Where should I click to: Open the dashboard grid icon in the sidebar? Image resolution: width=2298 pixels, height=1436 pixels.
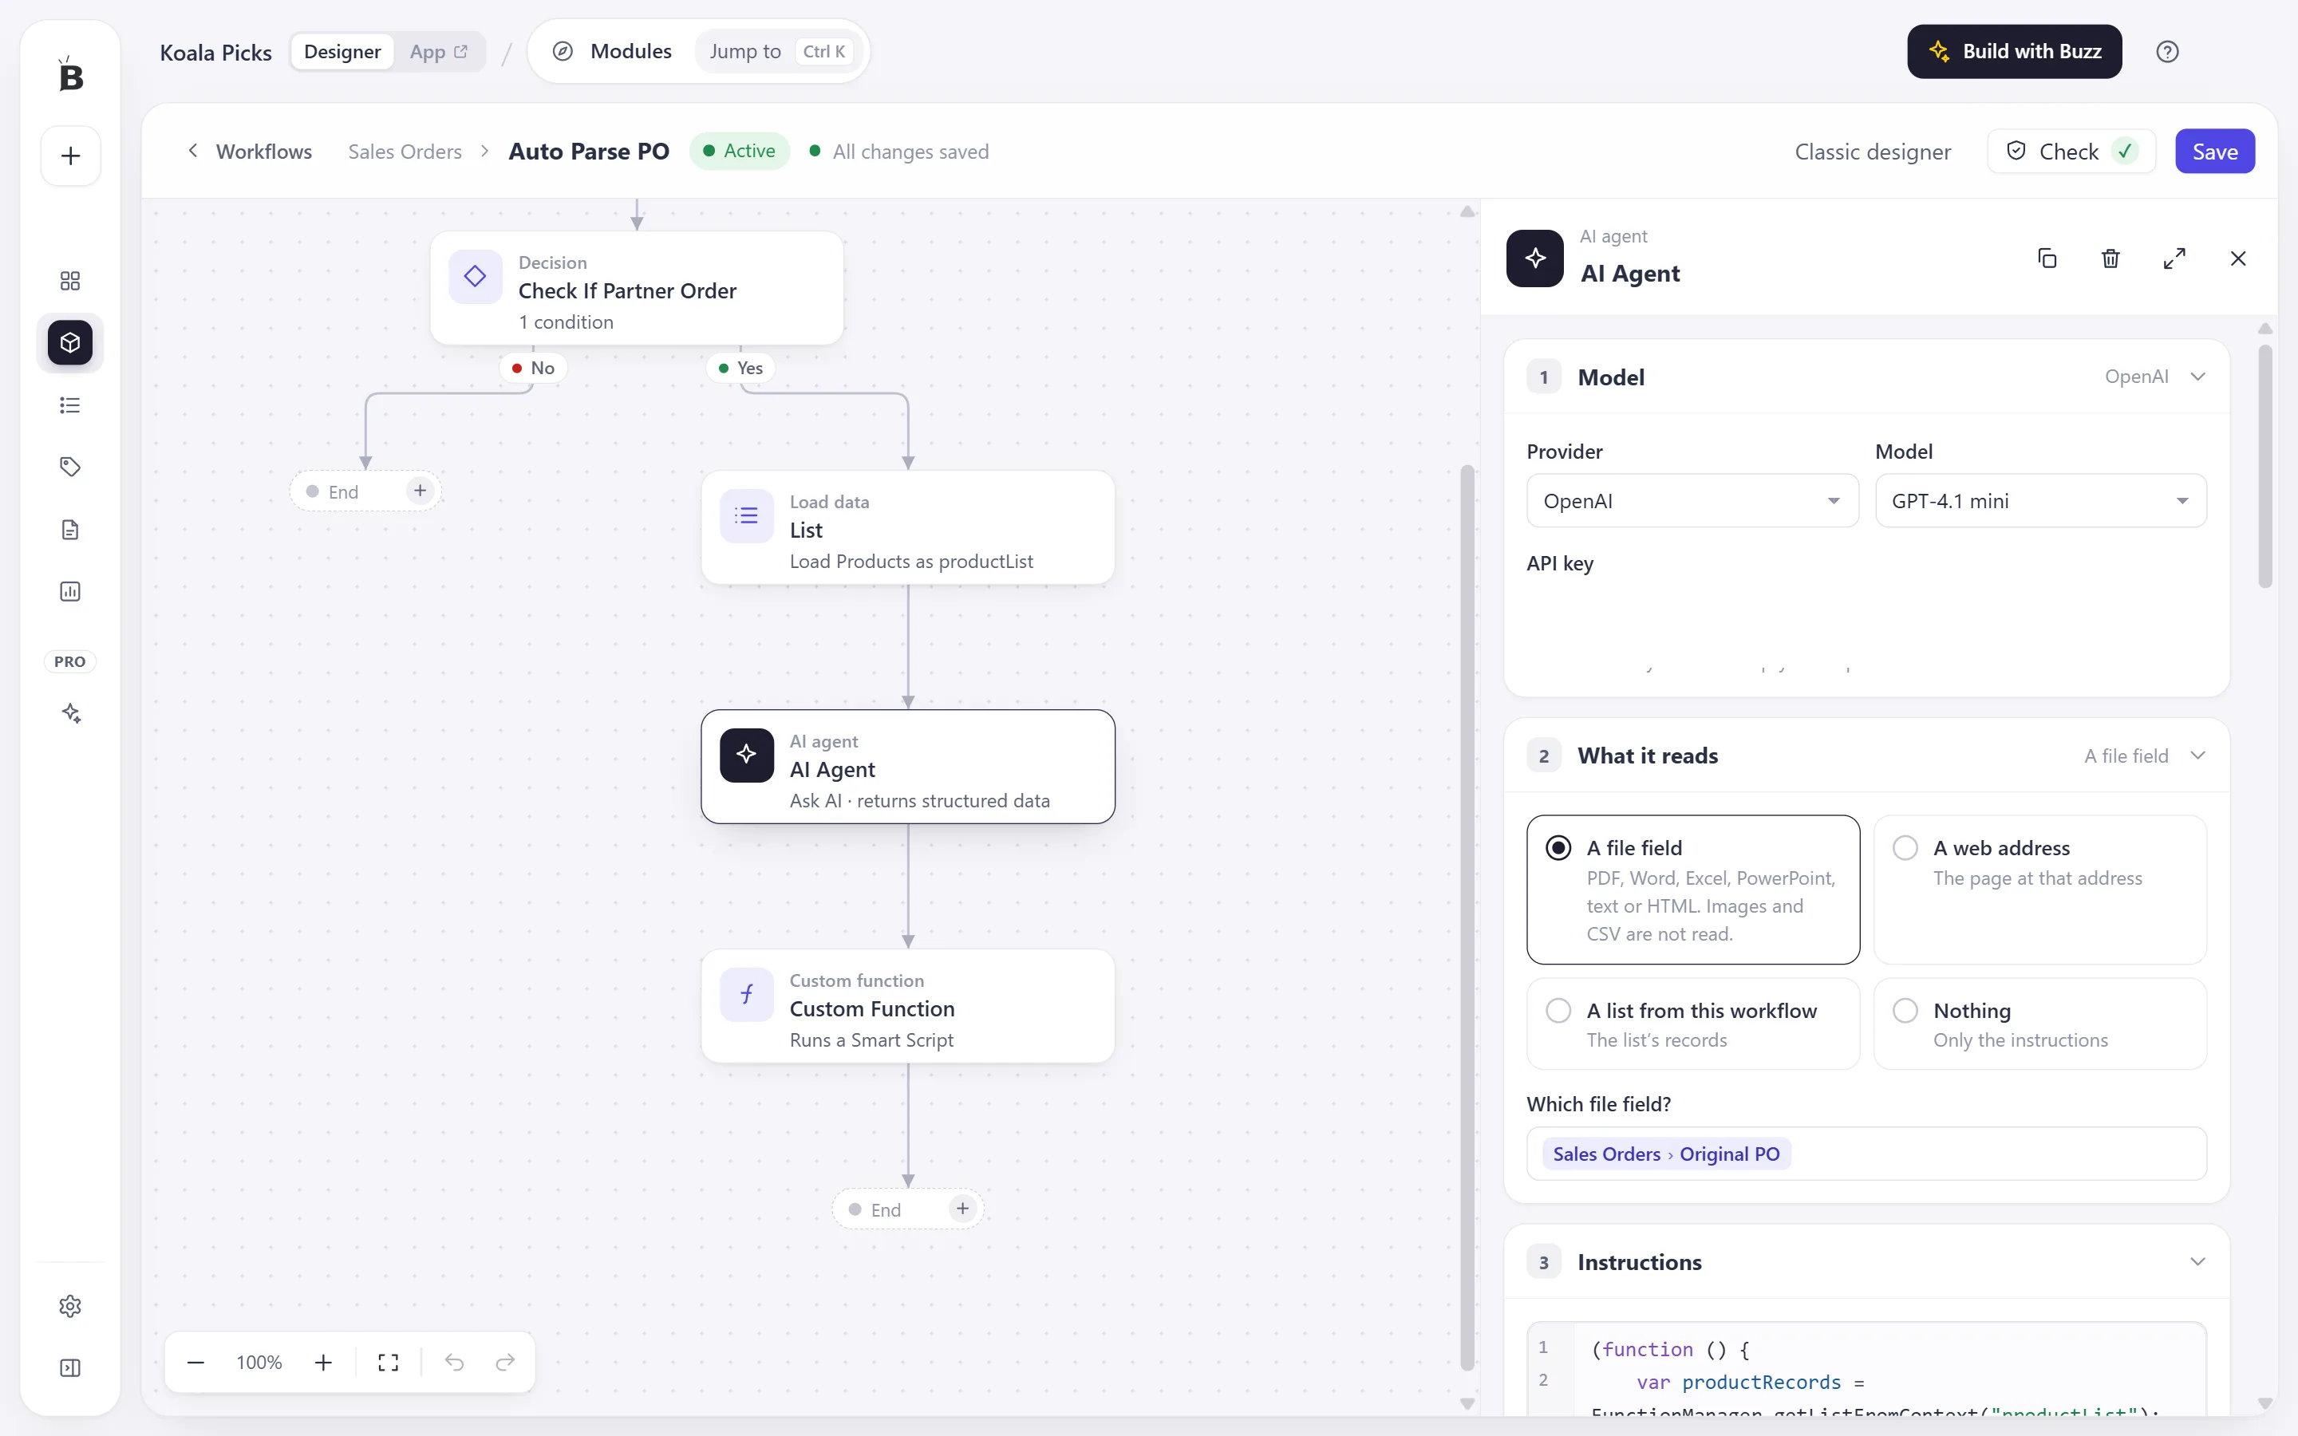click(x=70, y=280)
